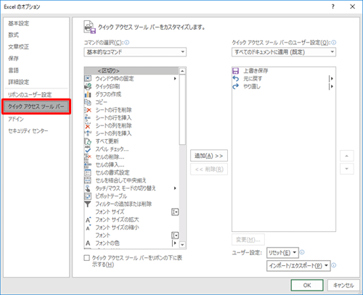
Task: Select the フォント サイズの拡大 icon
Action: (88, 220)
